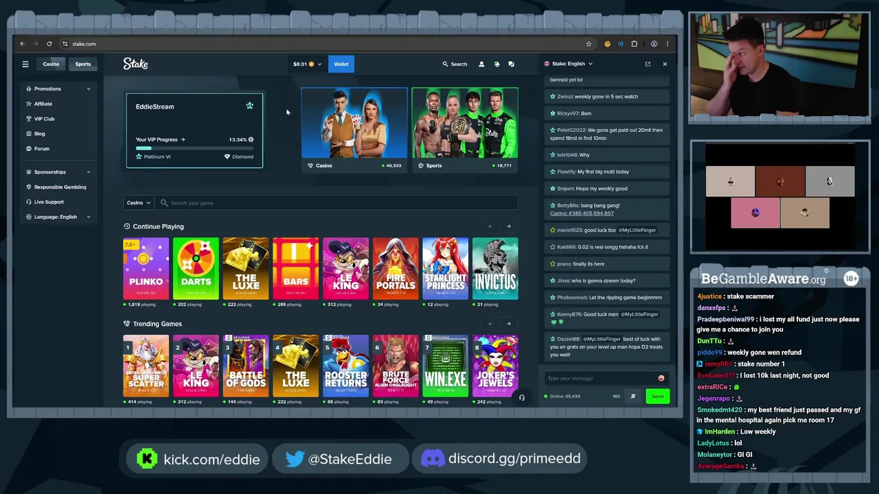Toggle the chat bubbles icon
Viewport: 879px width, 494px height.
click(x=511, y=64)
